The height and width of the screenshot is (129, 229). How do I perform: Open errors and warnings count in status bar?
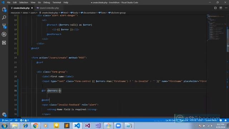tap(24, 120)
